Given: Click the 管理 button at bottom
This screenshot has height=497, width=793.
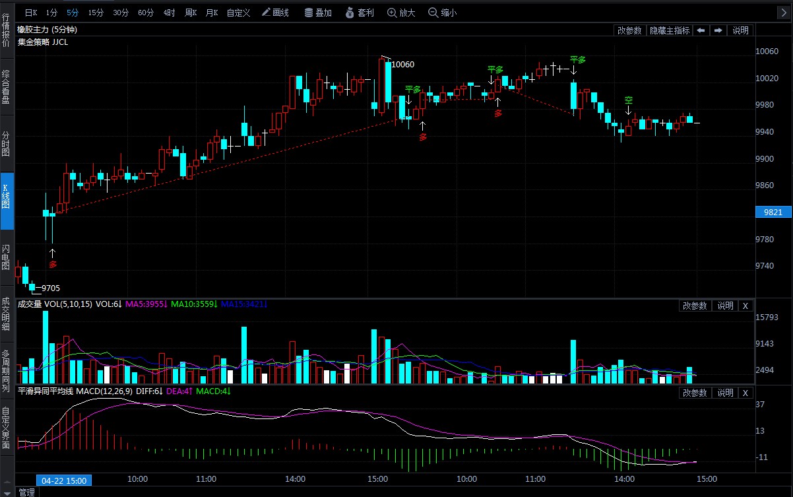Looking at the screenshot, I should click(26, 492).
